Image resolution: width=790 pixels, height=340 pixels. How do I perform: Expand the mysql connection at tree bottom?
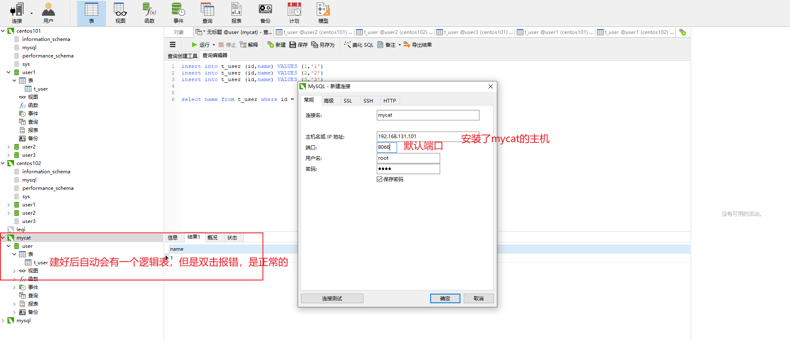pos(3,321)
